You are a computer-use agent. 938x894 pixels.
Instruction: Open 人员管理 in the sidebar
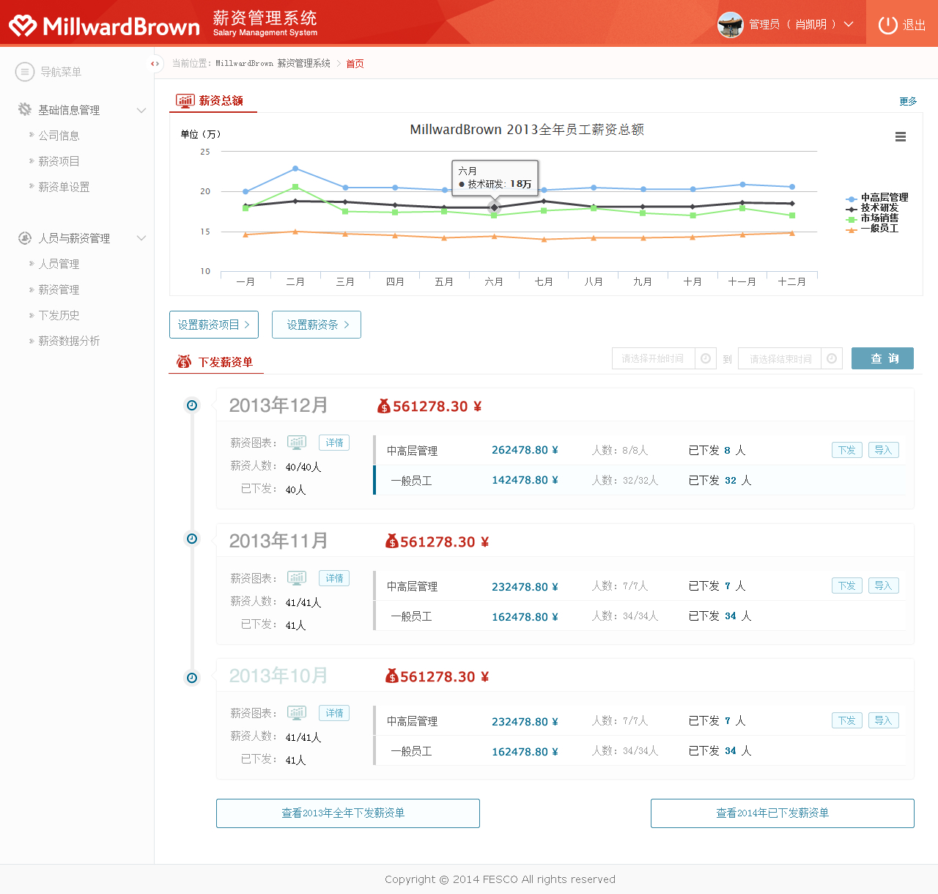59,264
